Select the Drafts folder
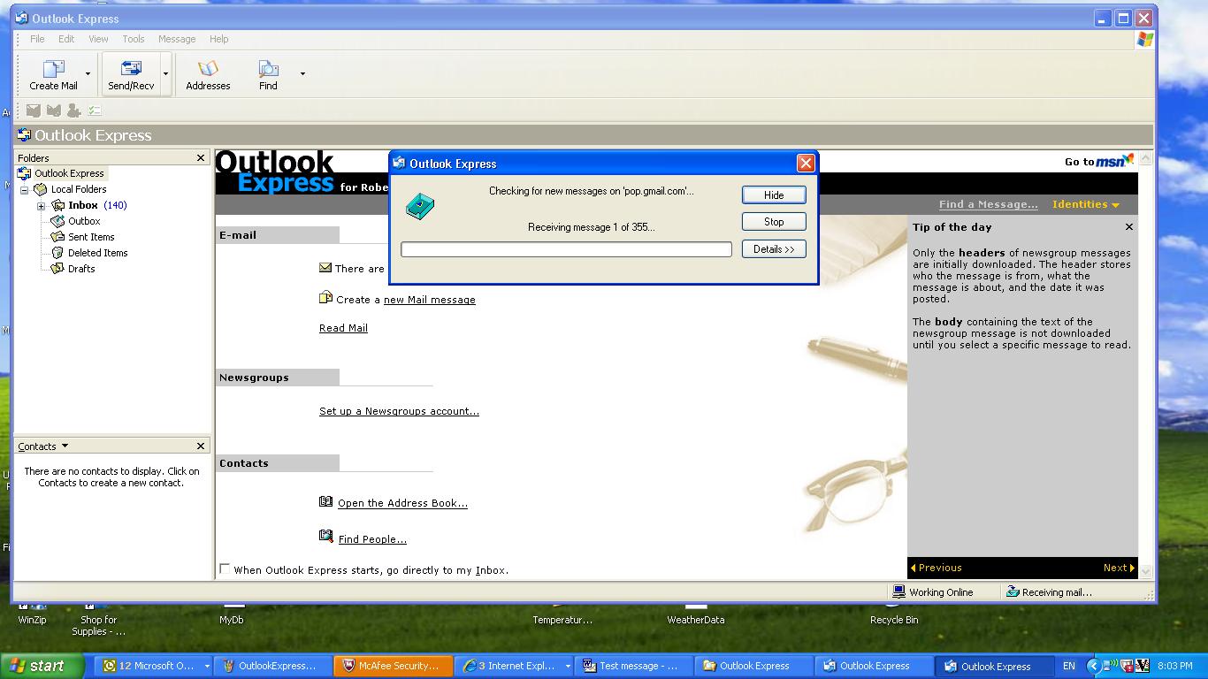 [80, 269]
